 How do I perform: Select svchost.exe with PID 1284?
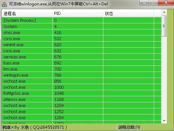(x=81, y=117)
